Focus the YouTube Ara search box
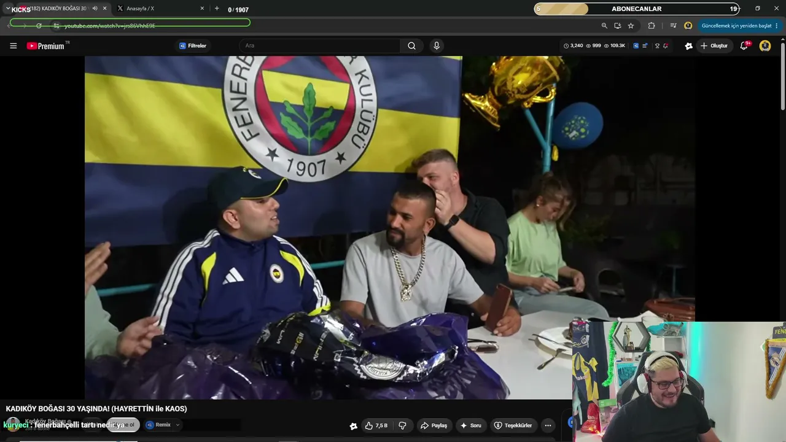The image size is (786, 442). click(x=319, y=45)
